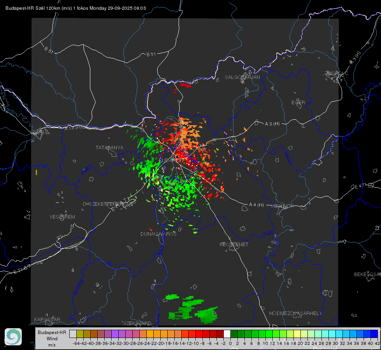Pick the deep blue swatch above 42 label
The width and height of the screenshot is (381, 350).
374,334
